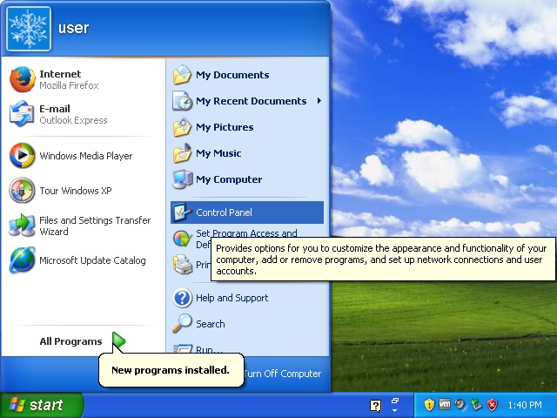Open Mozilla Firefox from the Internet entry
This screenshot has width=557, height=418.
coord(70,79)
